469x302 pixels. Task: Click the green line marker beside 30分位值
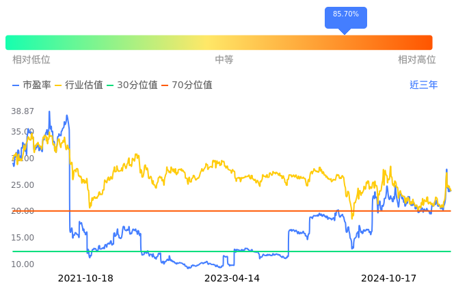point(110,85)
